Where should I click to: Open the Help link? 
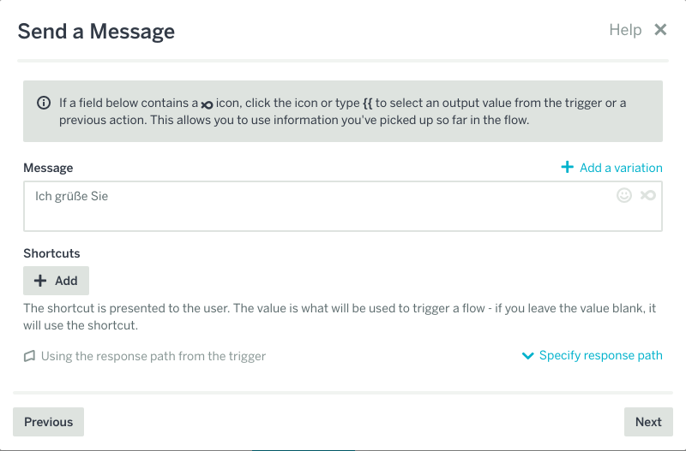point(625,30)
